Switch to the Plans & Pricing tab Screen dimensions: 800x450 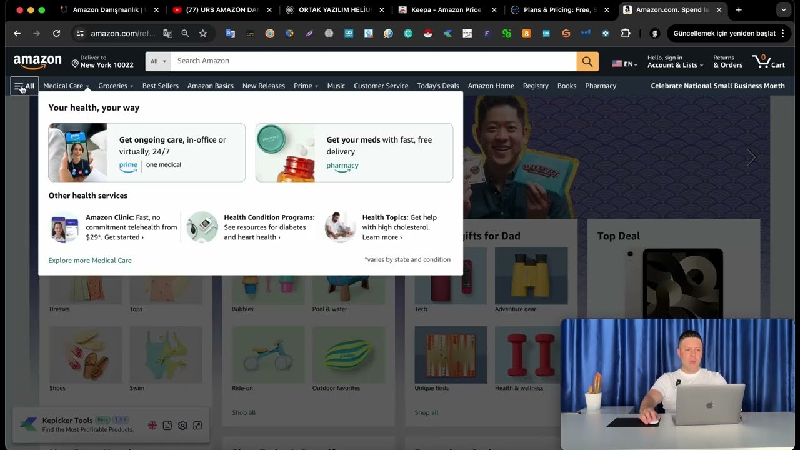pos(559,10)
